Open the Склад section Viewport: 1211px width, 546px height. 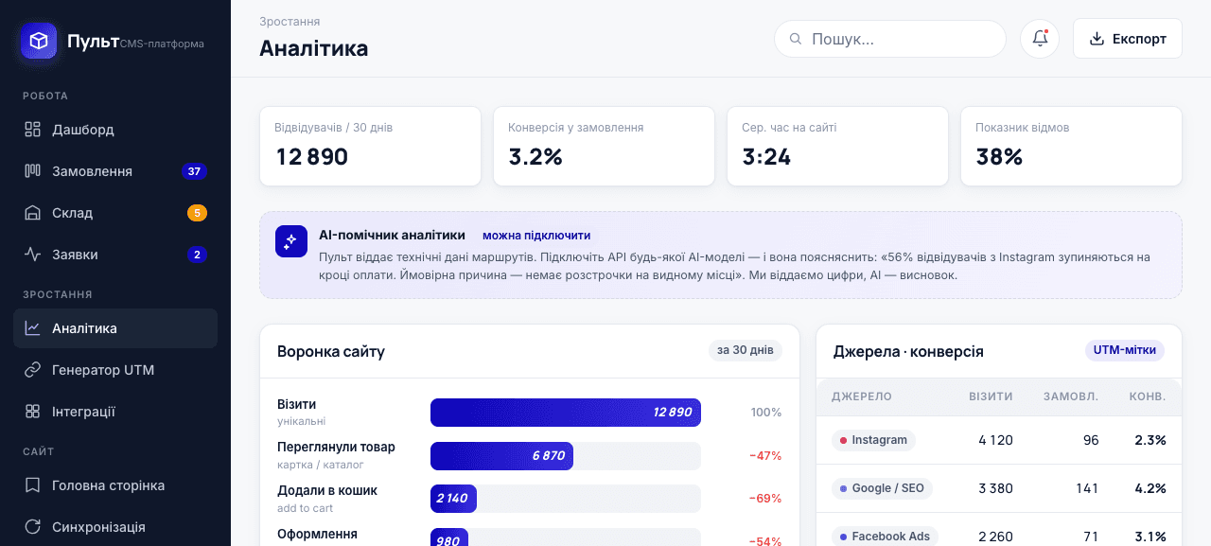[x=115, y=213]
